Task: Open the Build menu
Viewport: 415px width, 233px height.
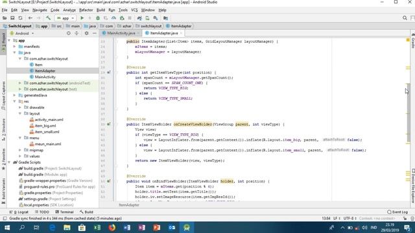Action: click(101, 10)
